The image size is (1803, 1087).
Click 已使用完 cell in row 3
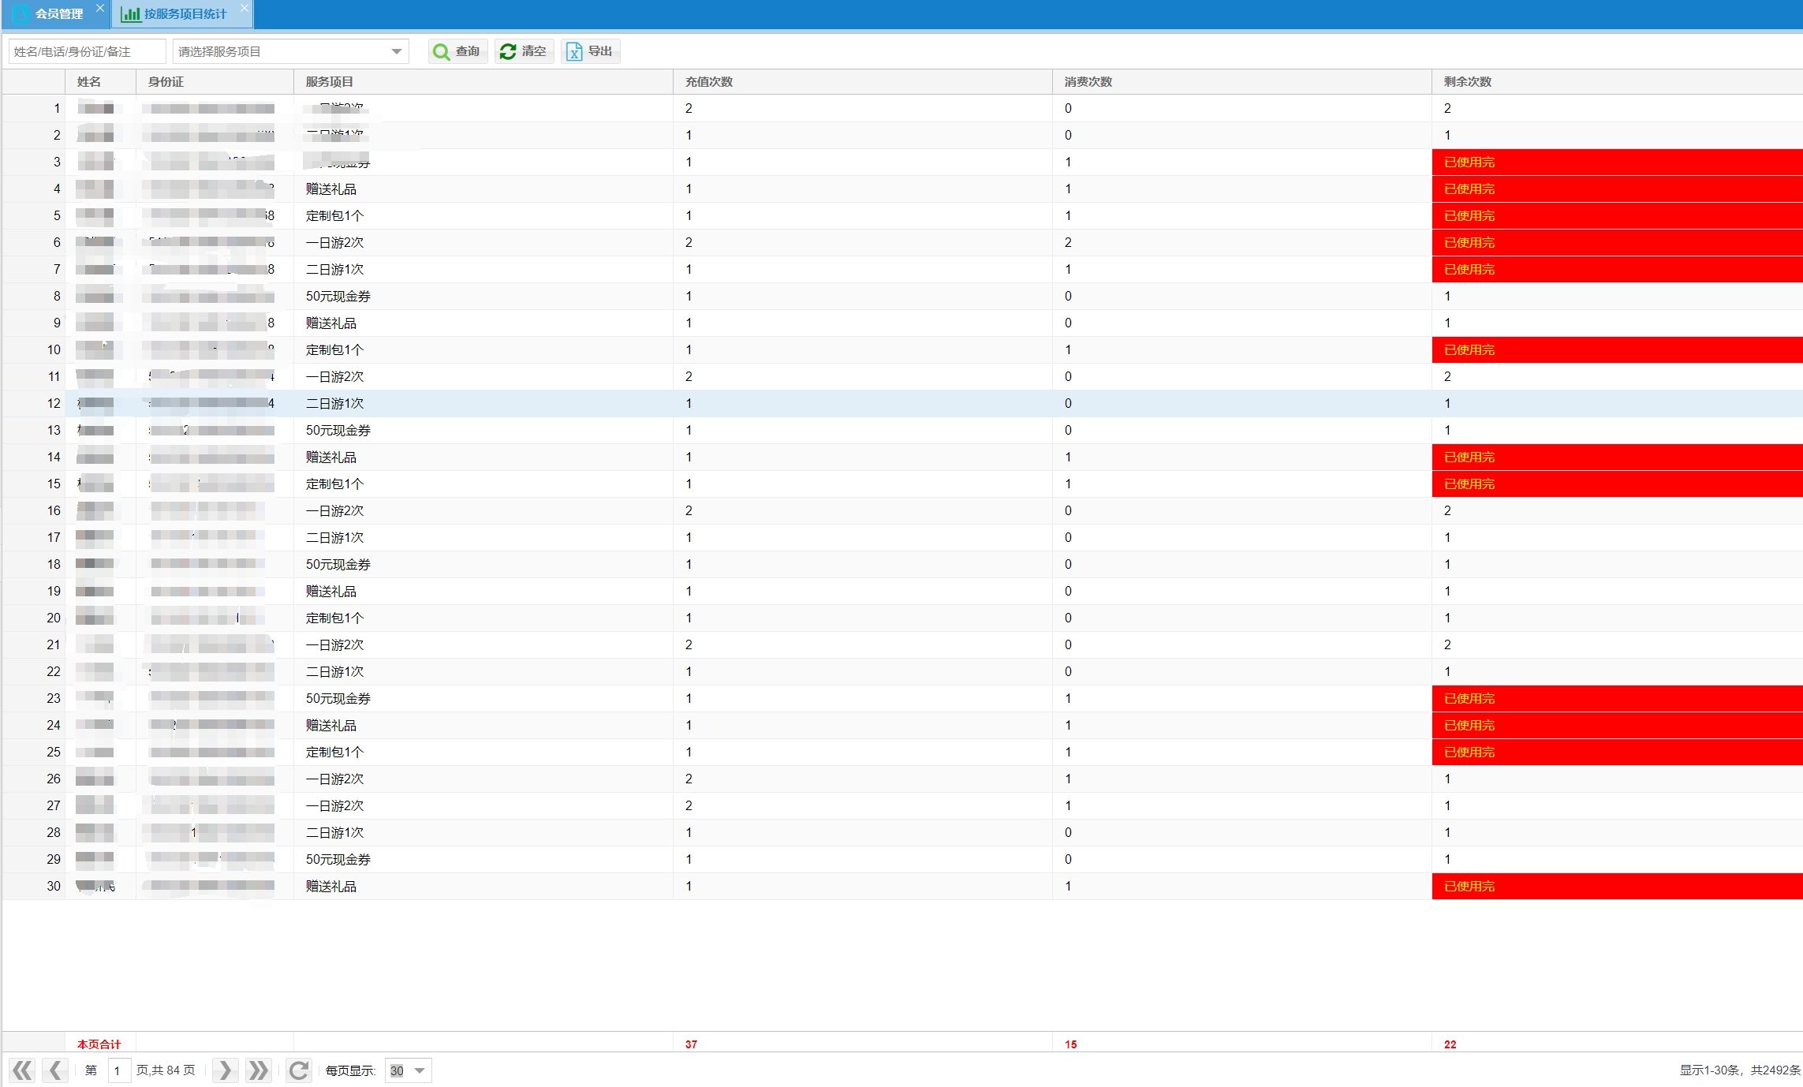click(1617, 162)
